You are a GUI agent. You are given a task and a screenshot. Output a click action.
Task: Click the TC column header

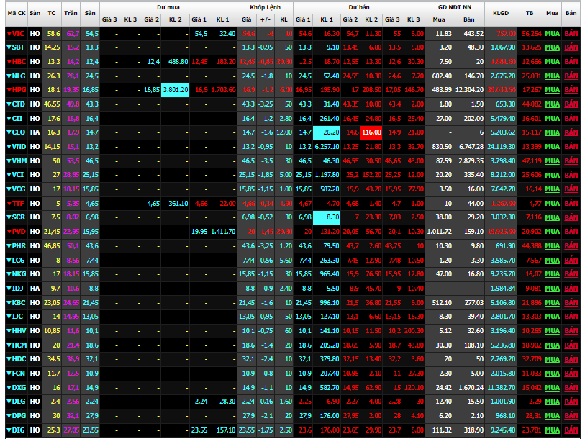tap(52, 13)
